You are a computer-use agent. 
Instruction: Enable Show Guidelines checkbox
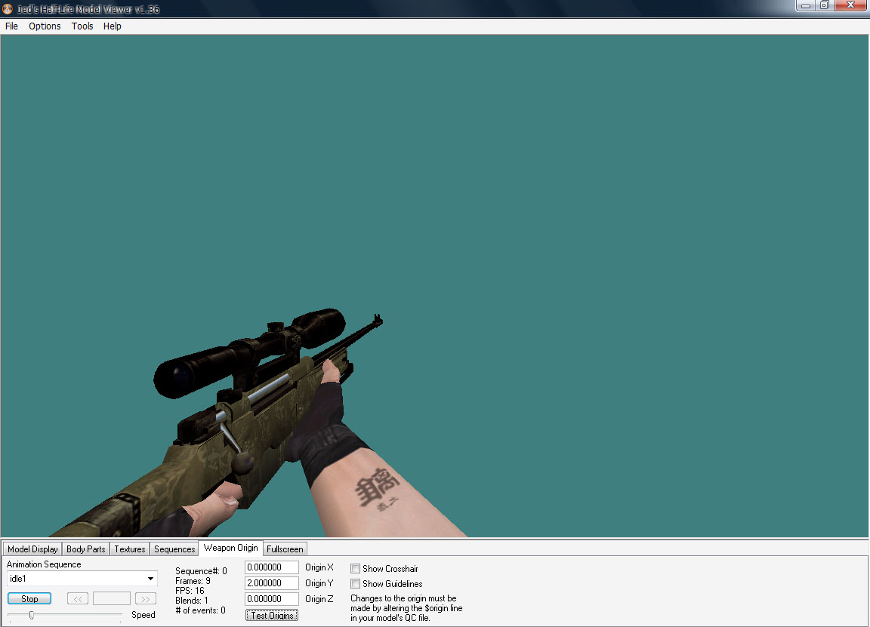[355, 584]
